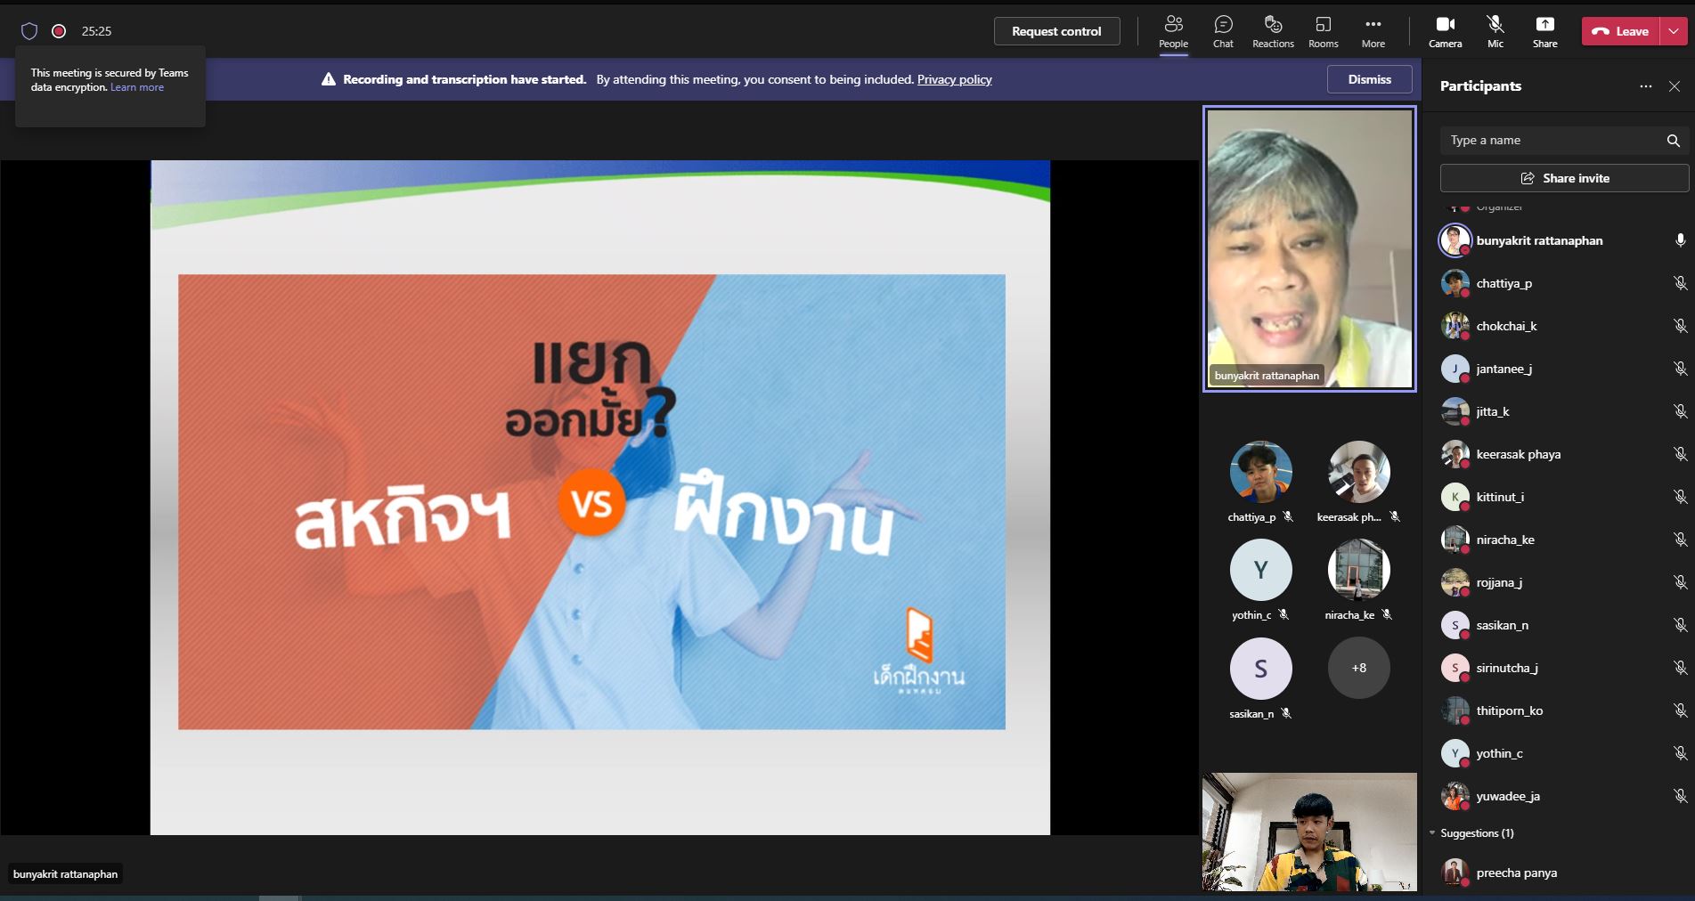Click the red recording indicator icon
The width and height of the screenshot is (1695, 901).
coord(59,31)
